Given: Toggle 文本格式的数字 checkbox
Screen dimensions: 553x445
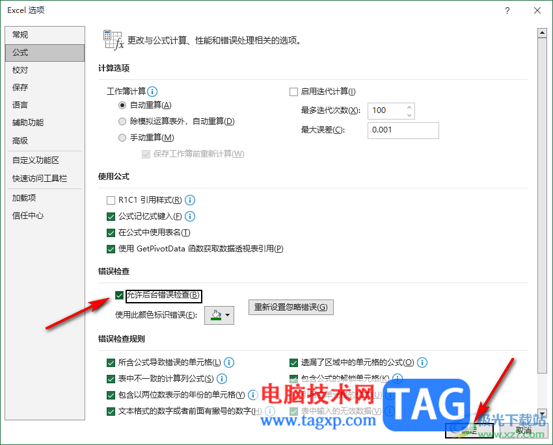Looking at the screenshot, I should coord(111,411).
